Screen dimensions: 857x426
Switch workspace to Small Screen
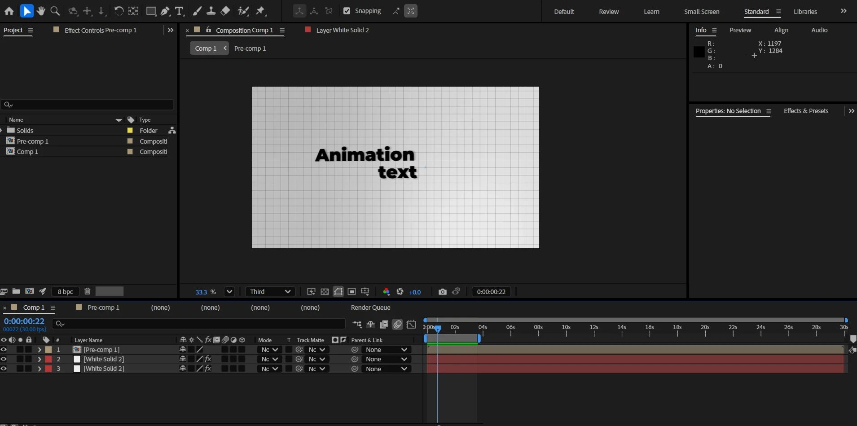pyautogui.click(x=702, y=11)
